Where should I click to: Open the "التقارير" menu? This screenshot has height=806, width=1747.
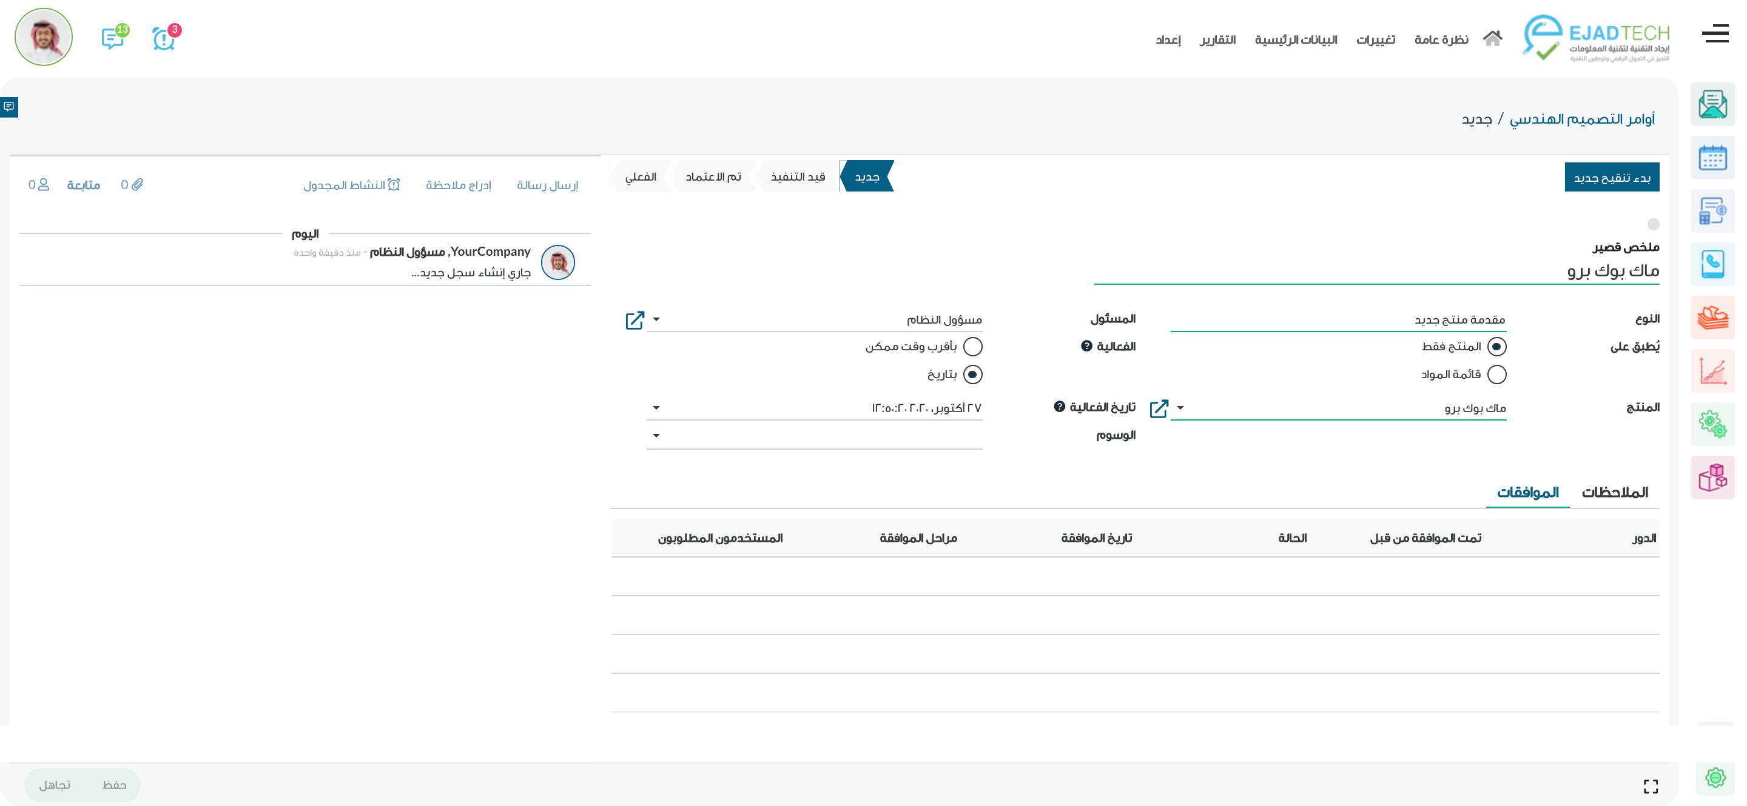(1217, 40)
